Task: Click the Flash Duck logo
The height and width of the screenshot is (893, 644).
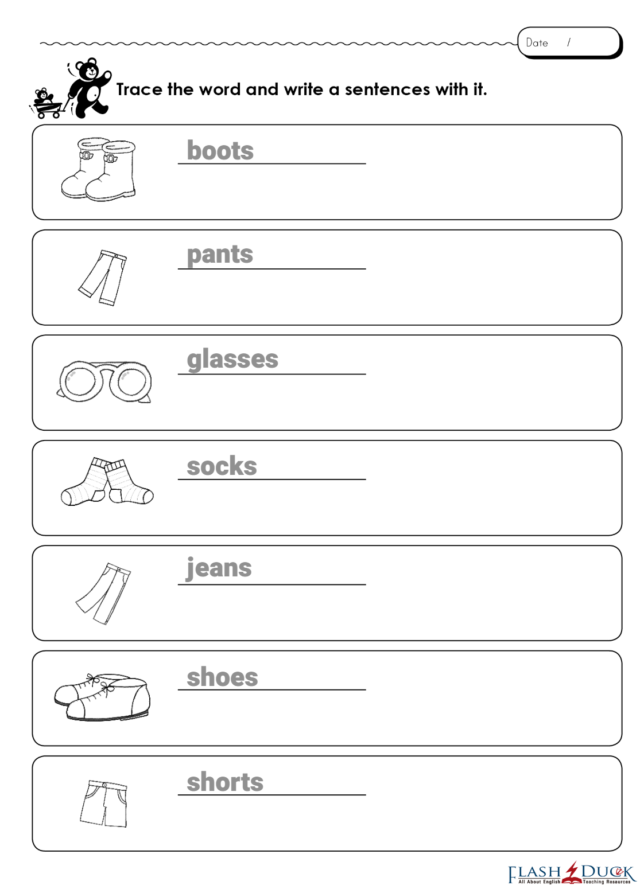Action: click(572, 873)
